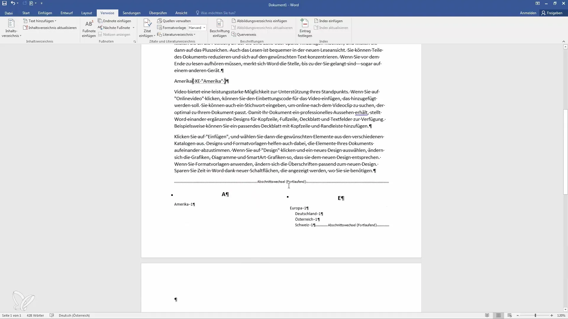Select web layout view icon
Image resolution: width=568 pixels, height=319 pixels.
(x=510, y=315)
